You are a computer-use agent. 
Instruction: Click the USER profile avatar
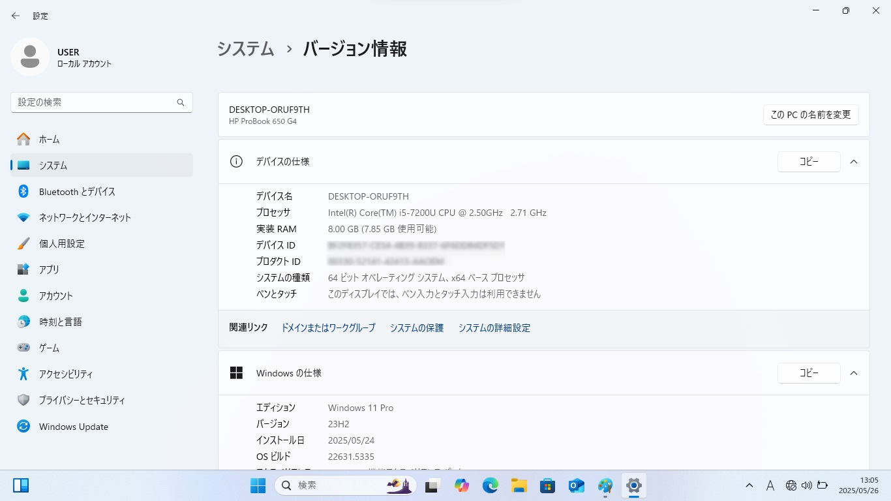[x=30, y=57]
